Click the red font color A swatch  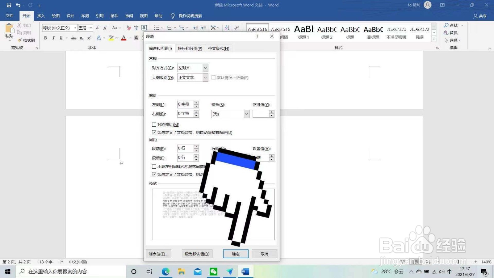click(124, 38)
